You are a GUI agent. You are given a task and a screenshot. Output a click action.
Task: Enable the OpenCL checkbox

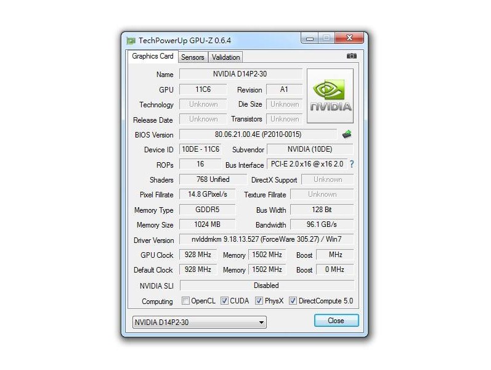[185, 302]
